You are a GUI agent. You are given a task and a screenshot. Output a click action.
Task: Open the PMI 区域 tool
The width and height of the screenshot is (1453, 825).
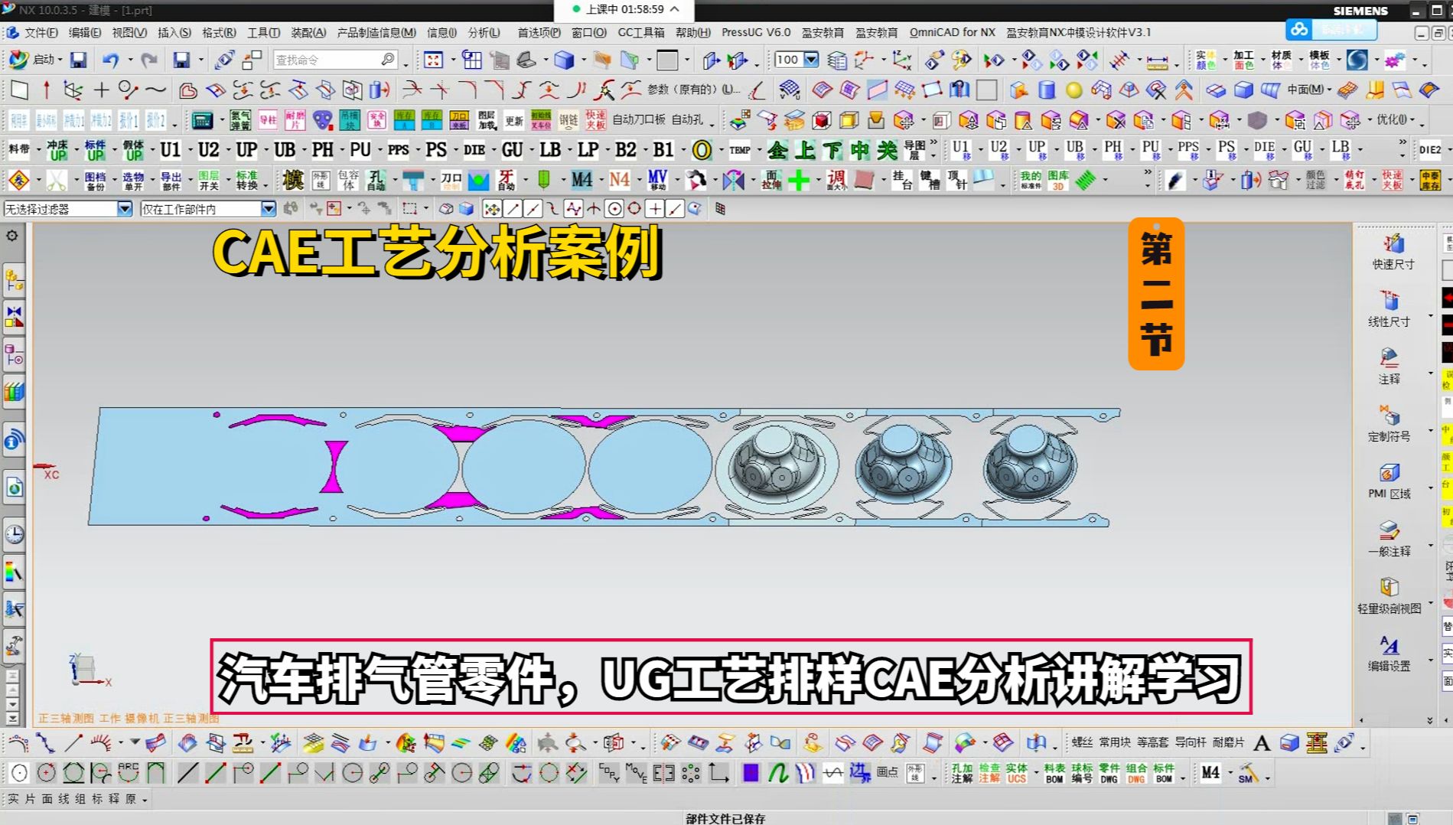click(x=1389, y=481)
